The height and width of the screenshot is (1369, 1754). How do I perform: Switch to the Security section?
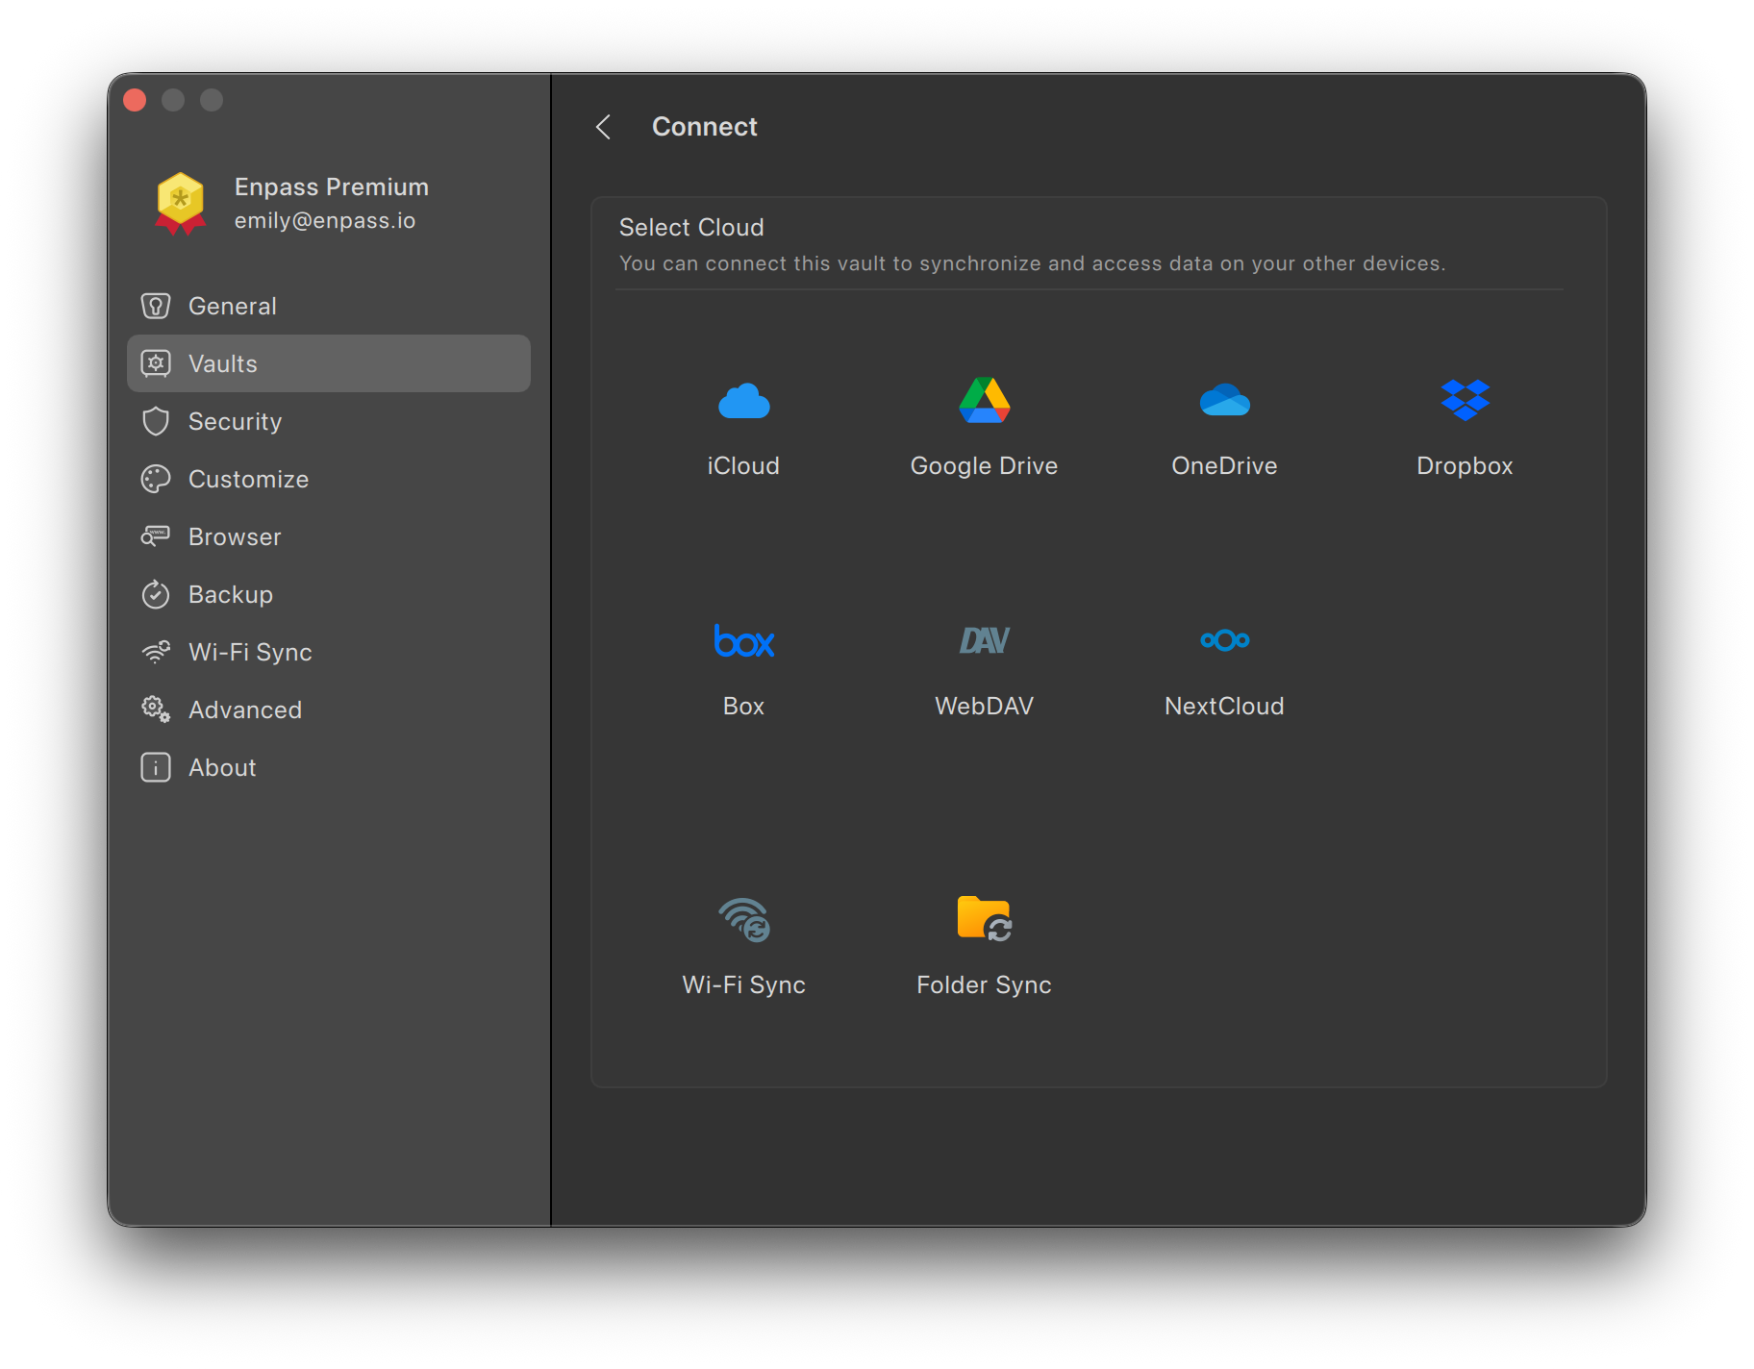(329, 421)
